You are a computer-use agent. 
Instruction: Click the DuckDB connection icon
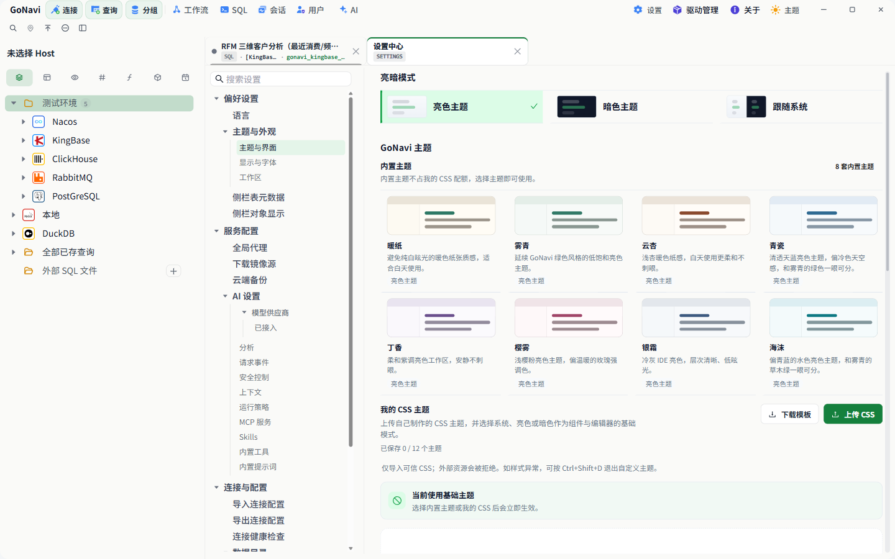pyautogui.click(x=29, y=234)
